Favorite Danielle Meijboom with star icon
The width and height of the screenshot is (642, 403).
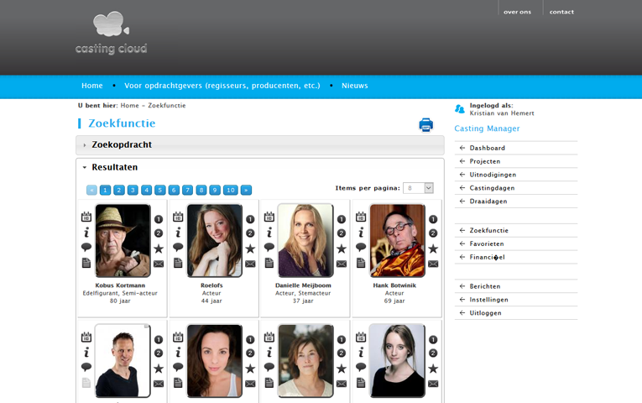(x=342, y=249)
